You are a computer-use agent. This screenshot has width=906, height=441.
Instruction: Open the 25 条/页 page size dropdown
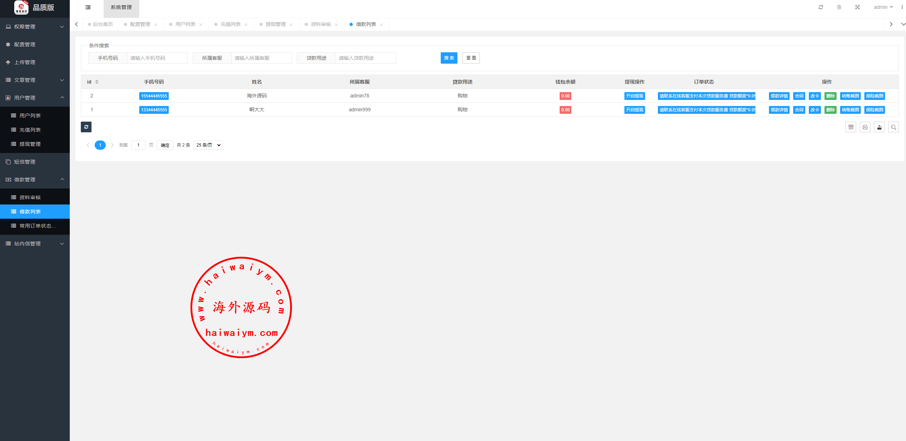[208, 145]
